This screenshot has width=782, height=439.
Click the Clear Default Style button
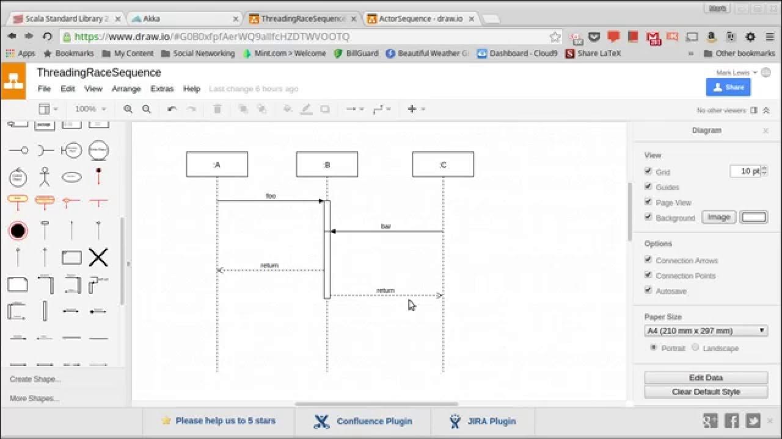pyautogui.click(x=706, y=392)
